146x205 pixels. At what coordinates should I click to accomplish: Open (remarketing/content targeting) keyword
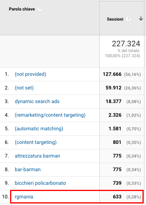(50, 115)
